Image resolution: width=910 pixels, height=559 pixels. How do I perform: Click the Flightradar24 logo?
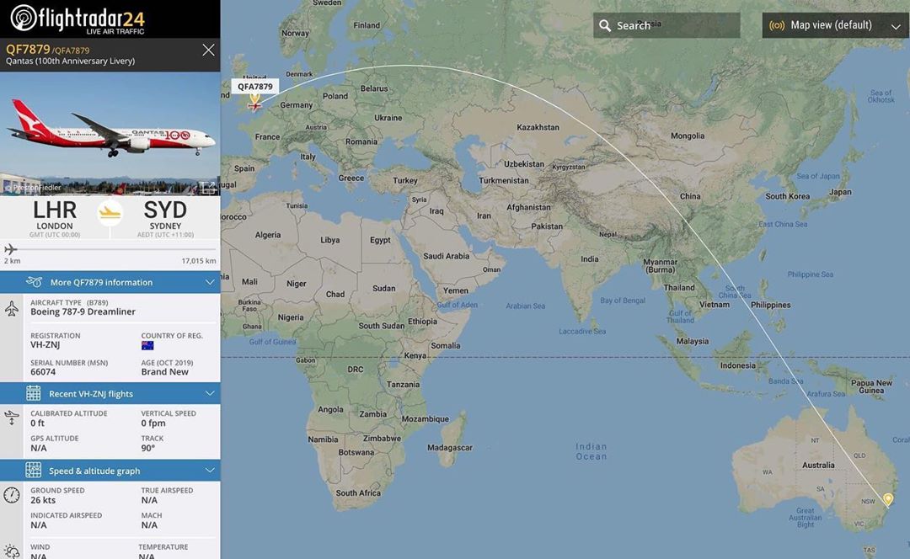[78, 18]
